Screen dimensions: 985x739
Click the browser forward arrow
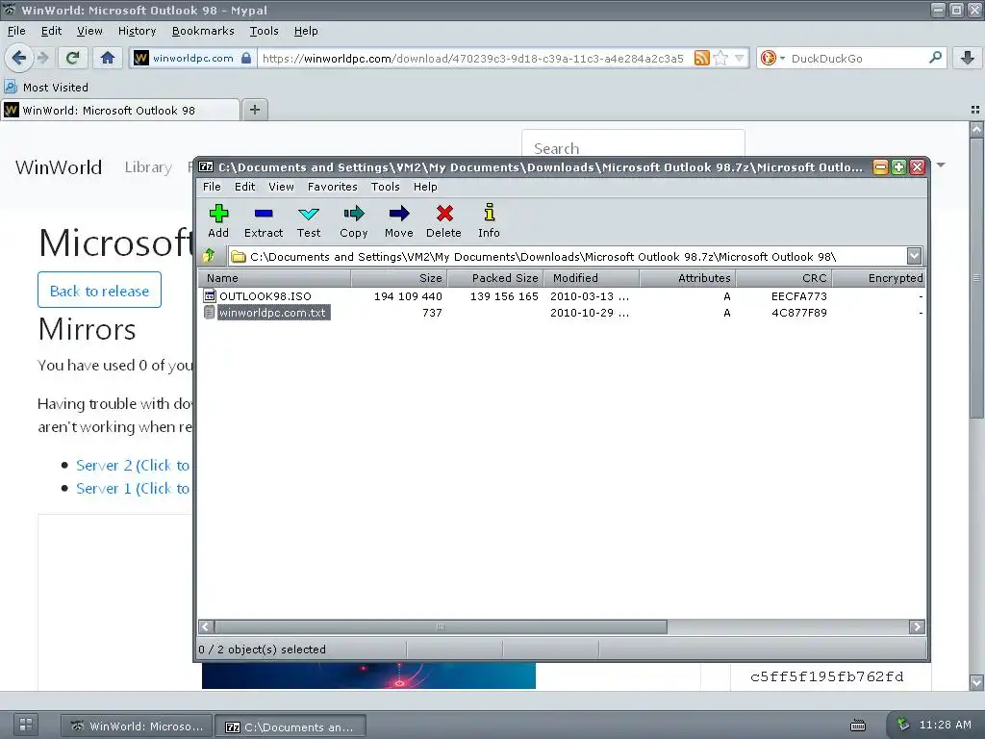coord(42,59)
